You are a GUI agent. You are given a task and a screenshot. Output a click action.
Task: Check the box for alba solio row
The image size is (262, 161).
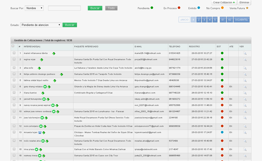(x=14, y=68)
